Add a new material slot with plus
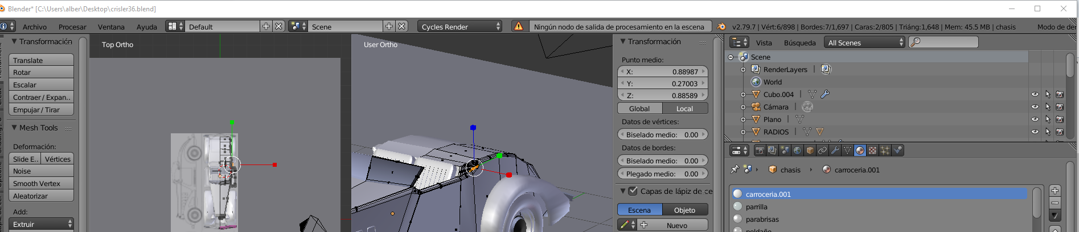The height and width of the screenshot is (232, 1079). [1055, 191]
